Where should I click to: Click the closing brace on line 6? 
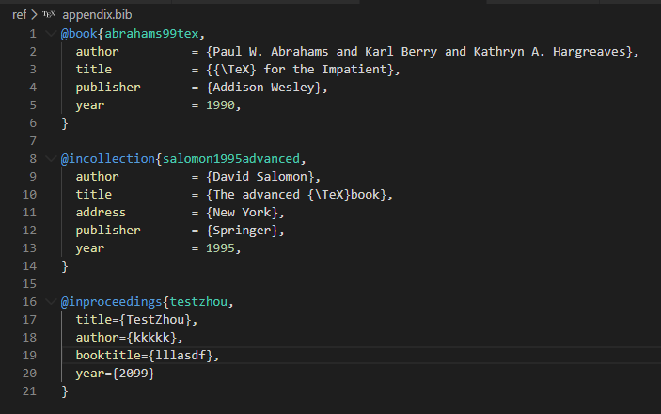tap(65, 123)
